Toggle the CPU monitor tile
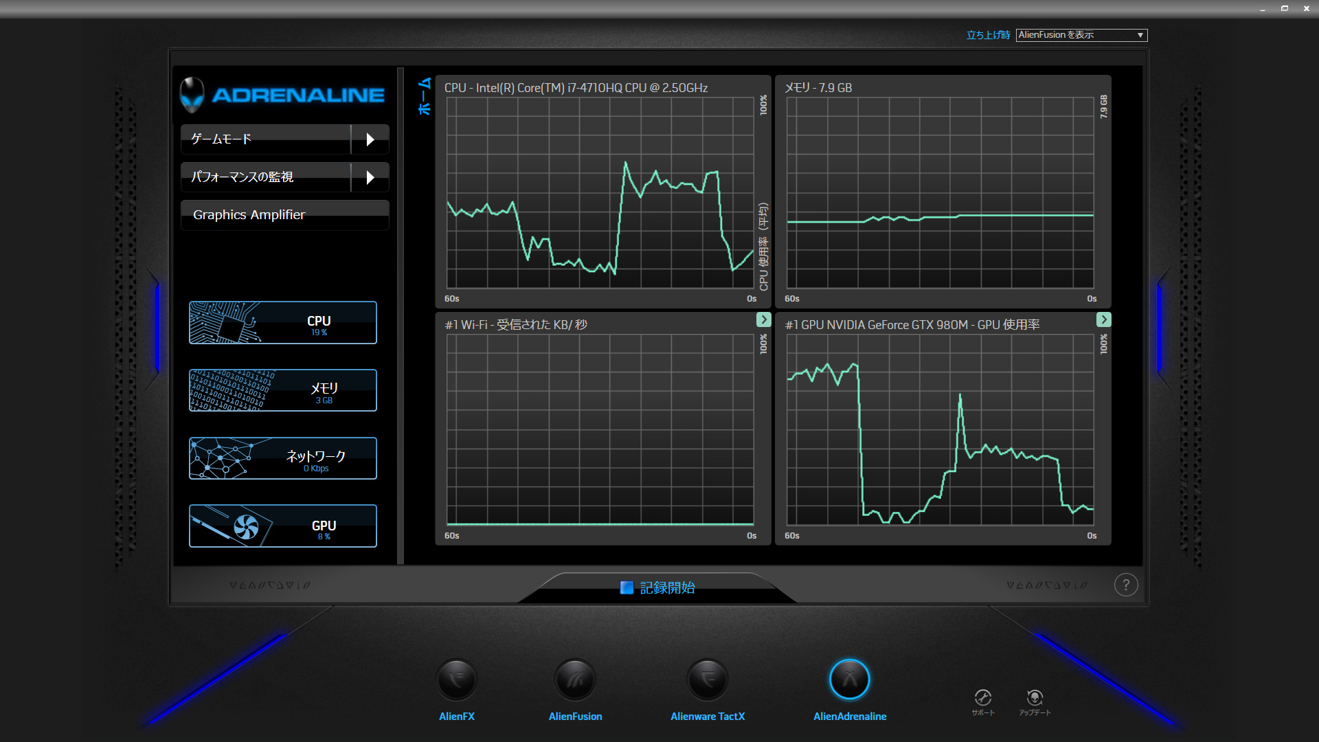 (x=283, y=323)
